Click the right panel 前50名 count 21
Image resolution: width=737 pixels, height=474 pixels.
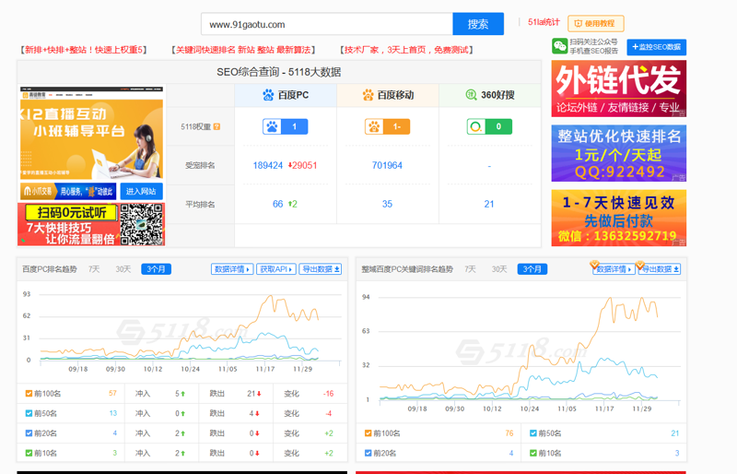pyautogui.click(x=675, y=433)
